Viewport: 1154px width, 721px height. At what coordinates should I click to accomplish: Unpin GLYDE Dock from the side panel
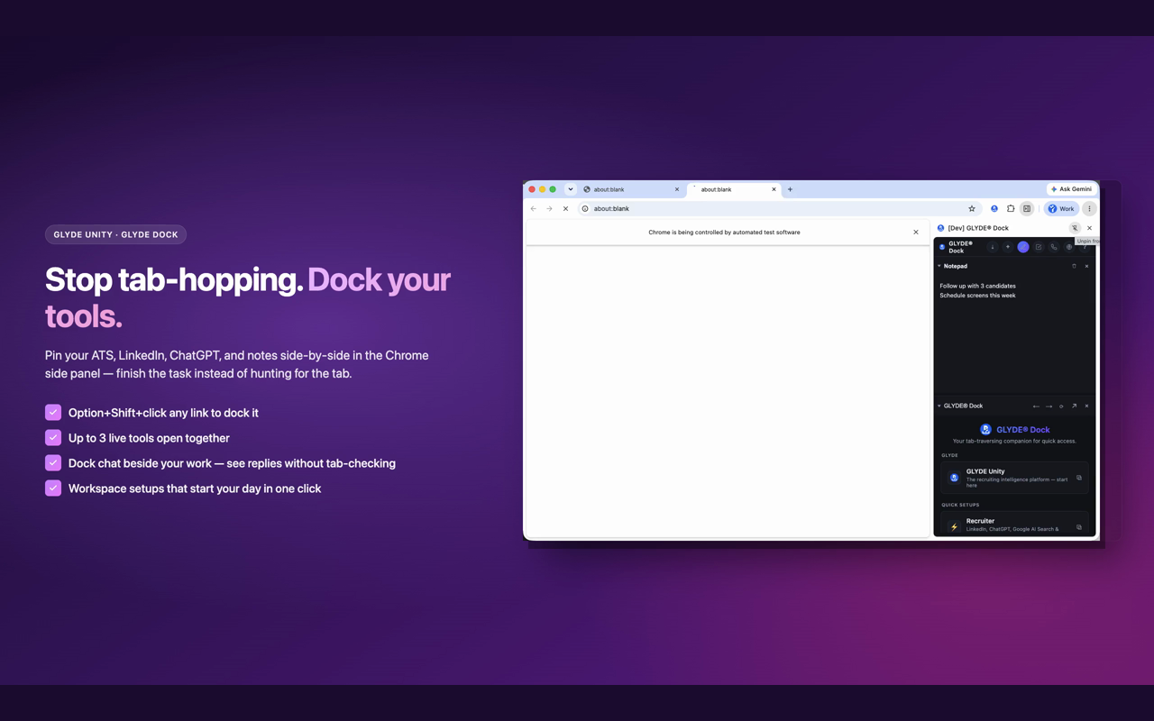tap(1075, 228)
